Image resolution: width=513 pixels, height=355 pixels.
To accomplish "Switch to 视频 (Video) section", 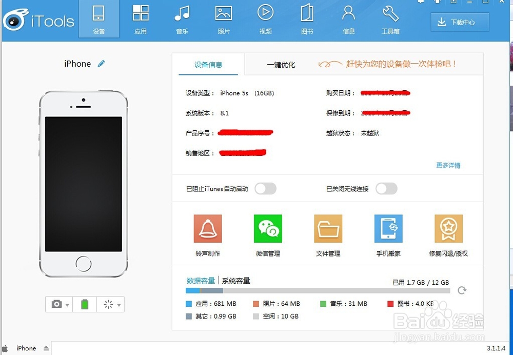I will point(265,19).
